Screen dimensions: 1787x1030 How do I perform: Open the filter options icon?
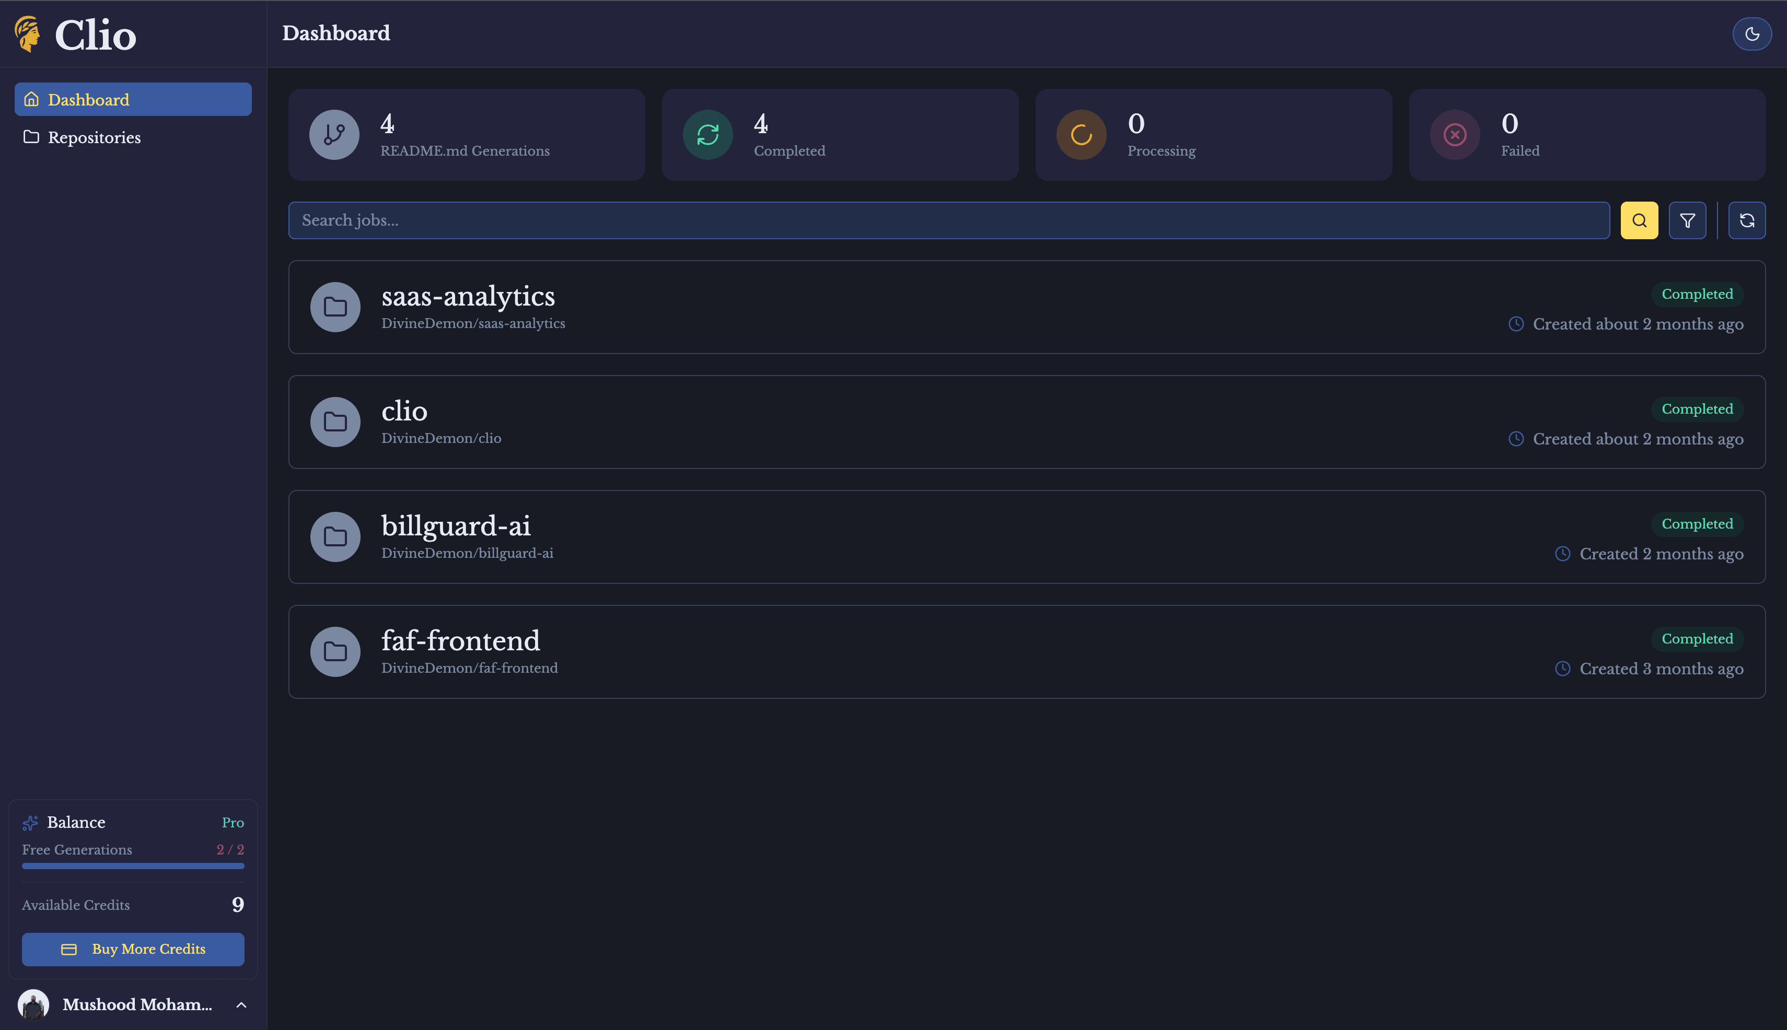(1688, 220)
